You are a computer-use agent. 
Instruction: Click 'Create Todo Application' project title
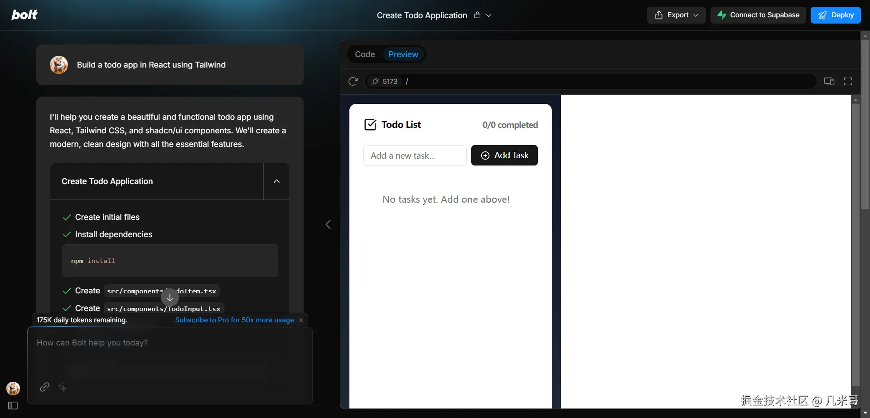422,15
